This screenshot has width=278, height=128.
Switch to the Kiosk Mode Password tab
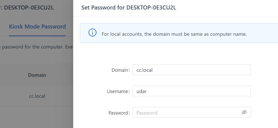(37, 27)
